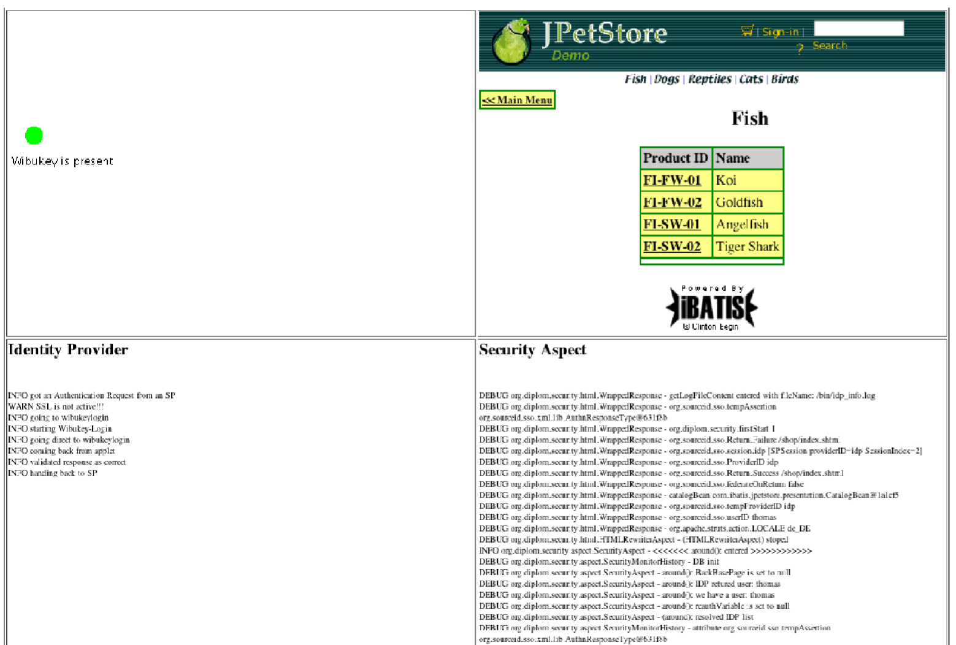Click the Koi name cell
The width and height of the screenshot is (956, 645).
click(748, 180)
